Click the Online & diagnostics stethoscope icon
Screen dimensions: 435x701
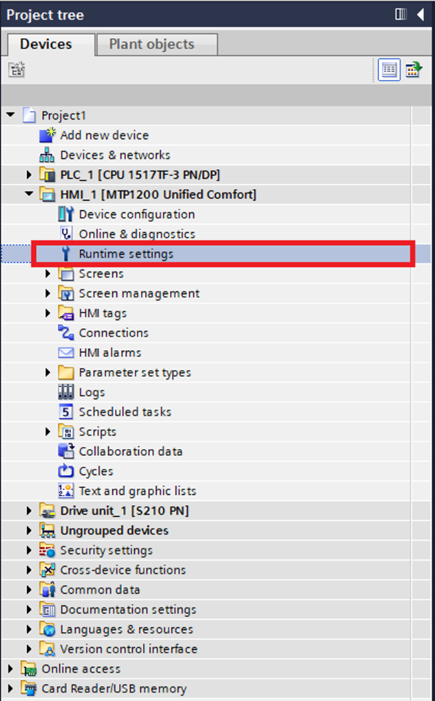point(66,234)
